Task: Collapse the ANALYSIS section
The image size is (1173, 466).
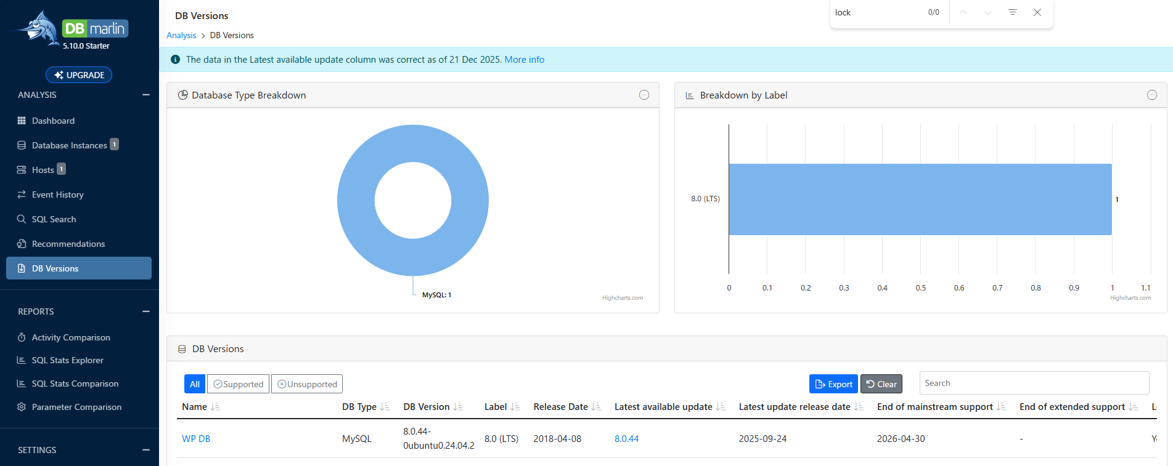Action: click(146, 95)
